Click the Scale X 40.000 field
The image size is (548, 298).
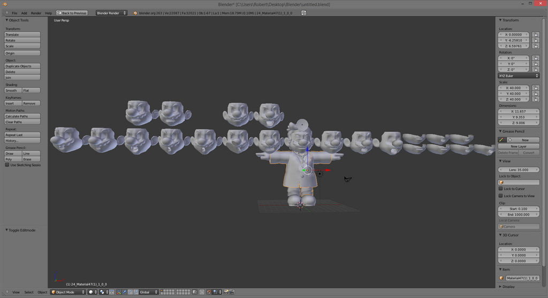[x=513, y=88]
